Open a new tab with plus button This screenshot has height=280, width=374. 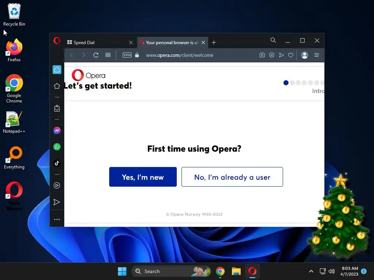214,43
